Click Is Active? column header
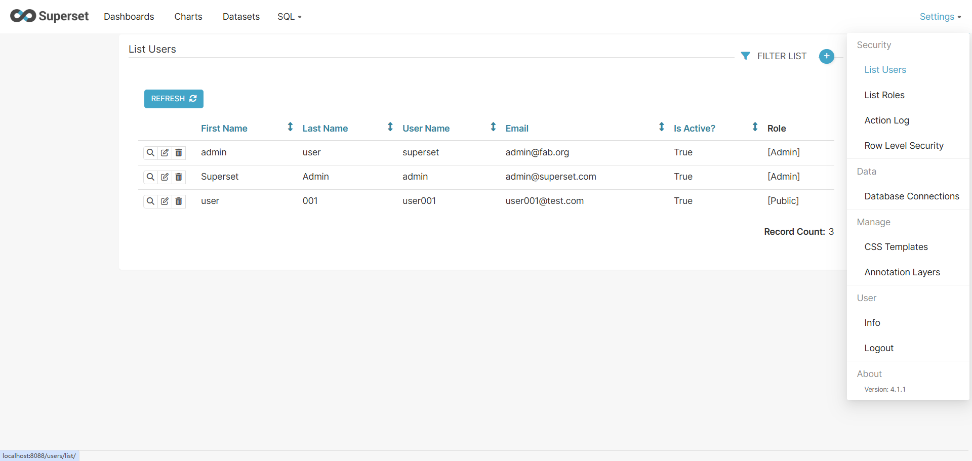The image size is (972, 461). tap(695, 129)
